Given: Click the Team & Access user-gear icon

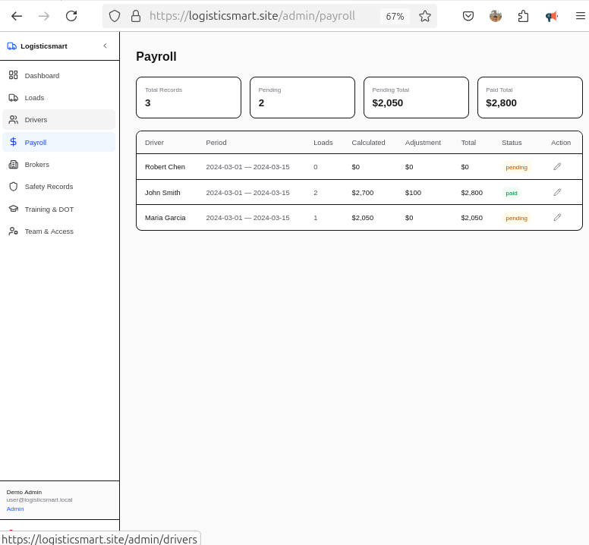Looking at the screenshot, I should click(13, 231).
